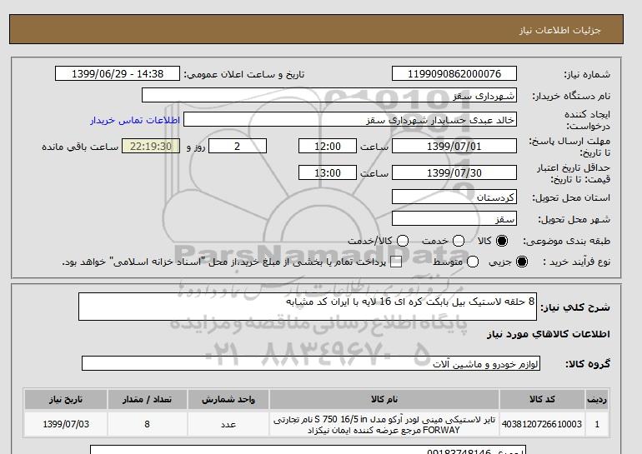Click the اطلاعات کالاهای مورد نیاز heading
Image resolution: width=642 pixels, height=454 pixels.
tap(549, 334)
